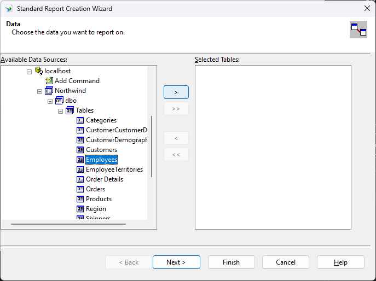Collapse the localhost tree node
The height and width of the screenshot is (281, 376).
[29, 72]
